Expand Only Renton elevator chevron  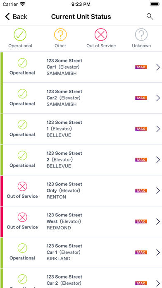click(x=158, y=191)
